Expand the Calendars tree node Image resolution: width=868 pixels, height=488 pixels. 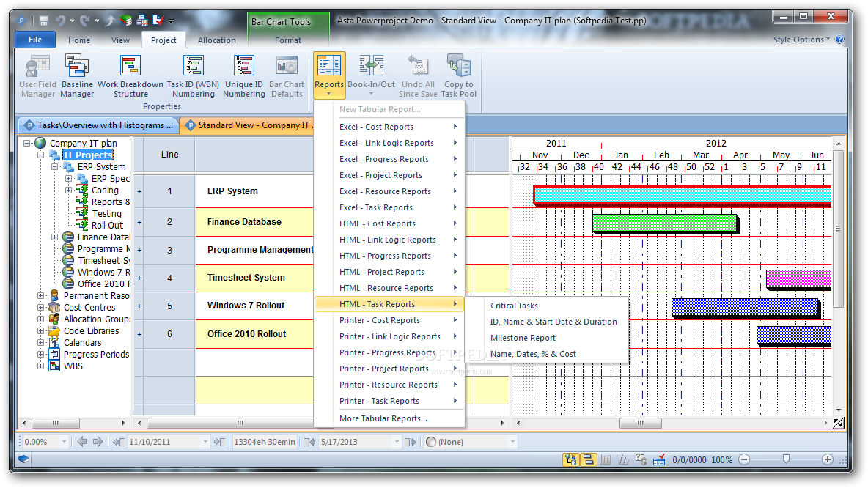point(40,342)
